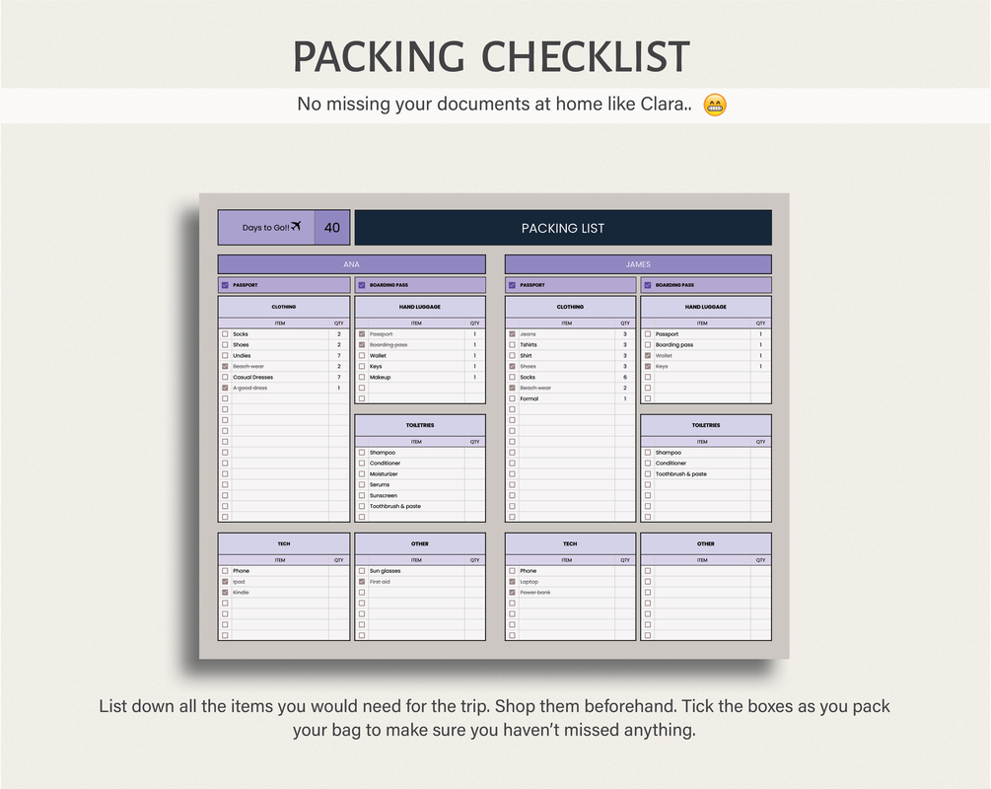Viewport: 991px width, 789px height.
Task: Click the JAMES name header bar
Action: point(638,264)
